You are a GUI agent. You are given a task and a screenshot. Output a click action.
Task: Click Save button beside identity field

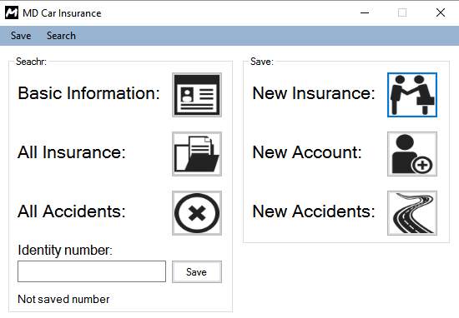click(197, 272)
